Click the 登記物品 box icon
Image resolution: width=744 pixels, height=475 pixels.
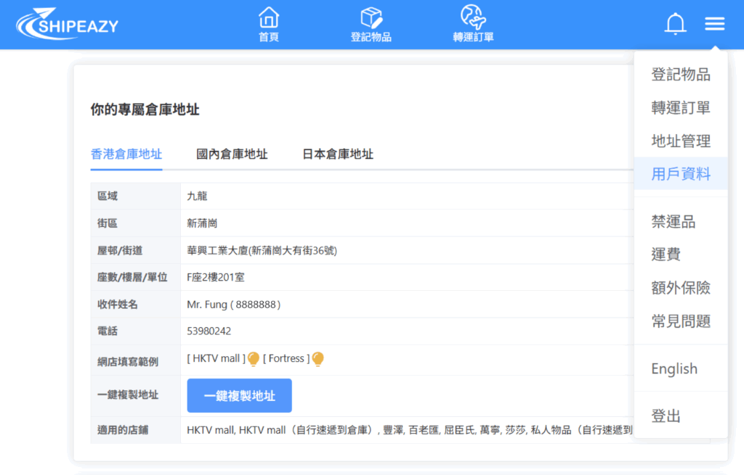(371, 17)
